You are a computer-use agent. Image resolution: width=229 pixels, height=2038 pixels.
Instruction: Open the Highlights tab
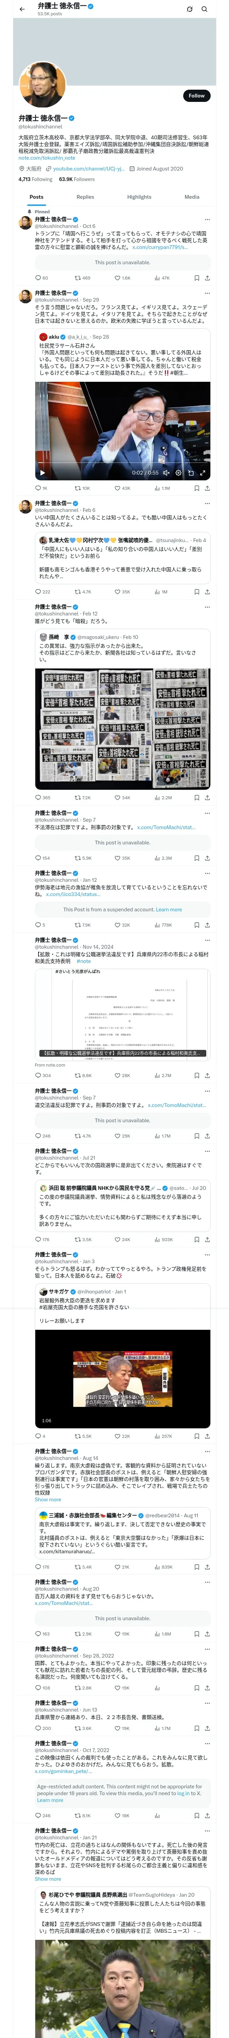139,197
